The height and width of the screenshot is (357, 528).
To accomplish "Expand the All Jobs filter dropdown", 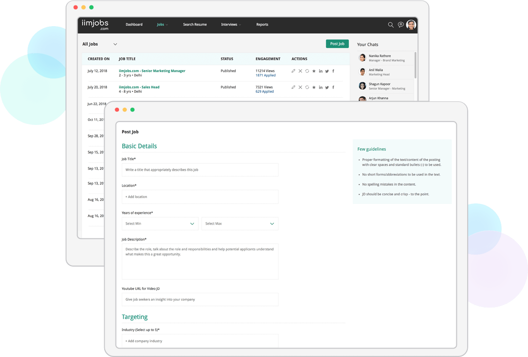I will pyautogui.click(x=115, y=44).
